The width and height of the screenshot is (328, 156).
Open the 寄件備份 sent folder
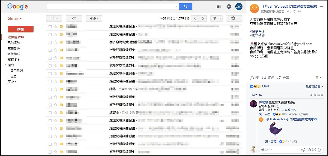pos(14,54)
